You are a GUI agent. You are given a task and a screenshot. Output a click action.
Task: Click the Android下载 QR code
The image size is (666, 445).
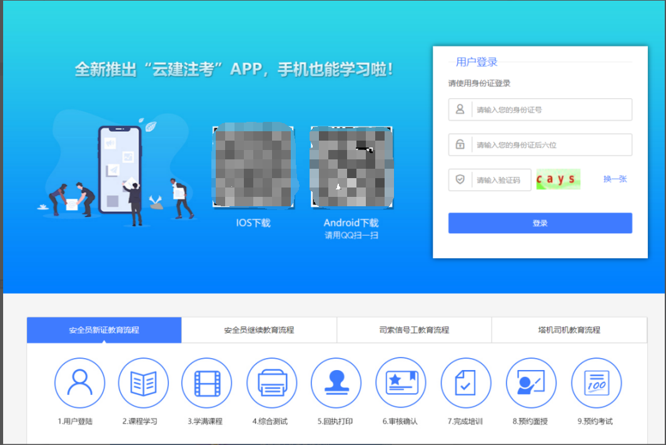351,167
